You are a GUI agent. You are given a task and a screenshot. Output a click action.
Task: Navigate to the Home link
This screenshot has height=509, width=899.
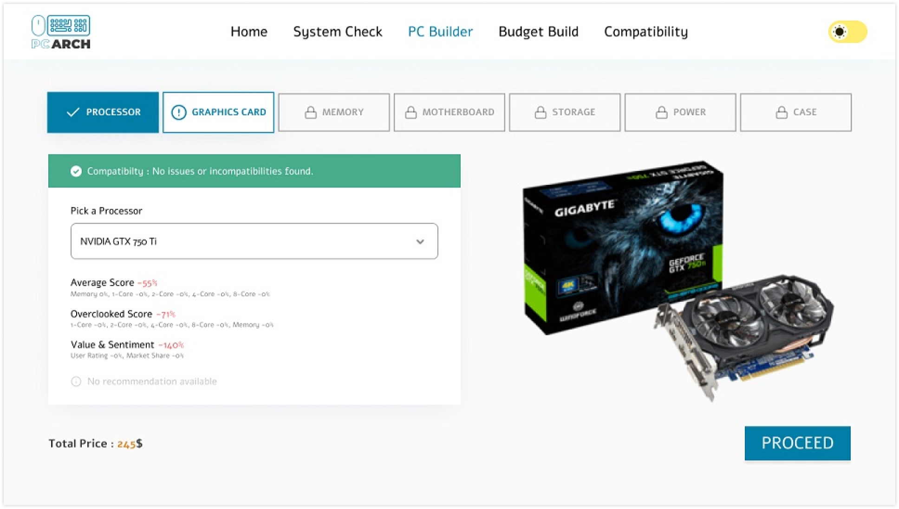point(249,32)
